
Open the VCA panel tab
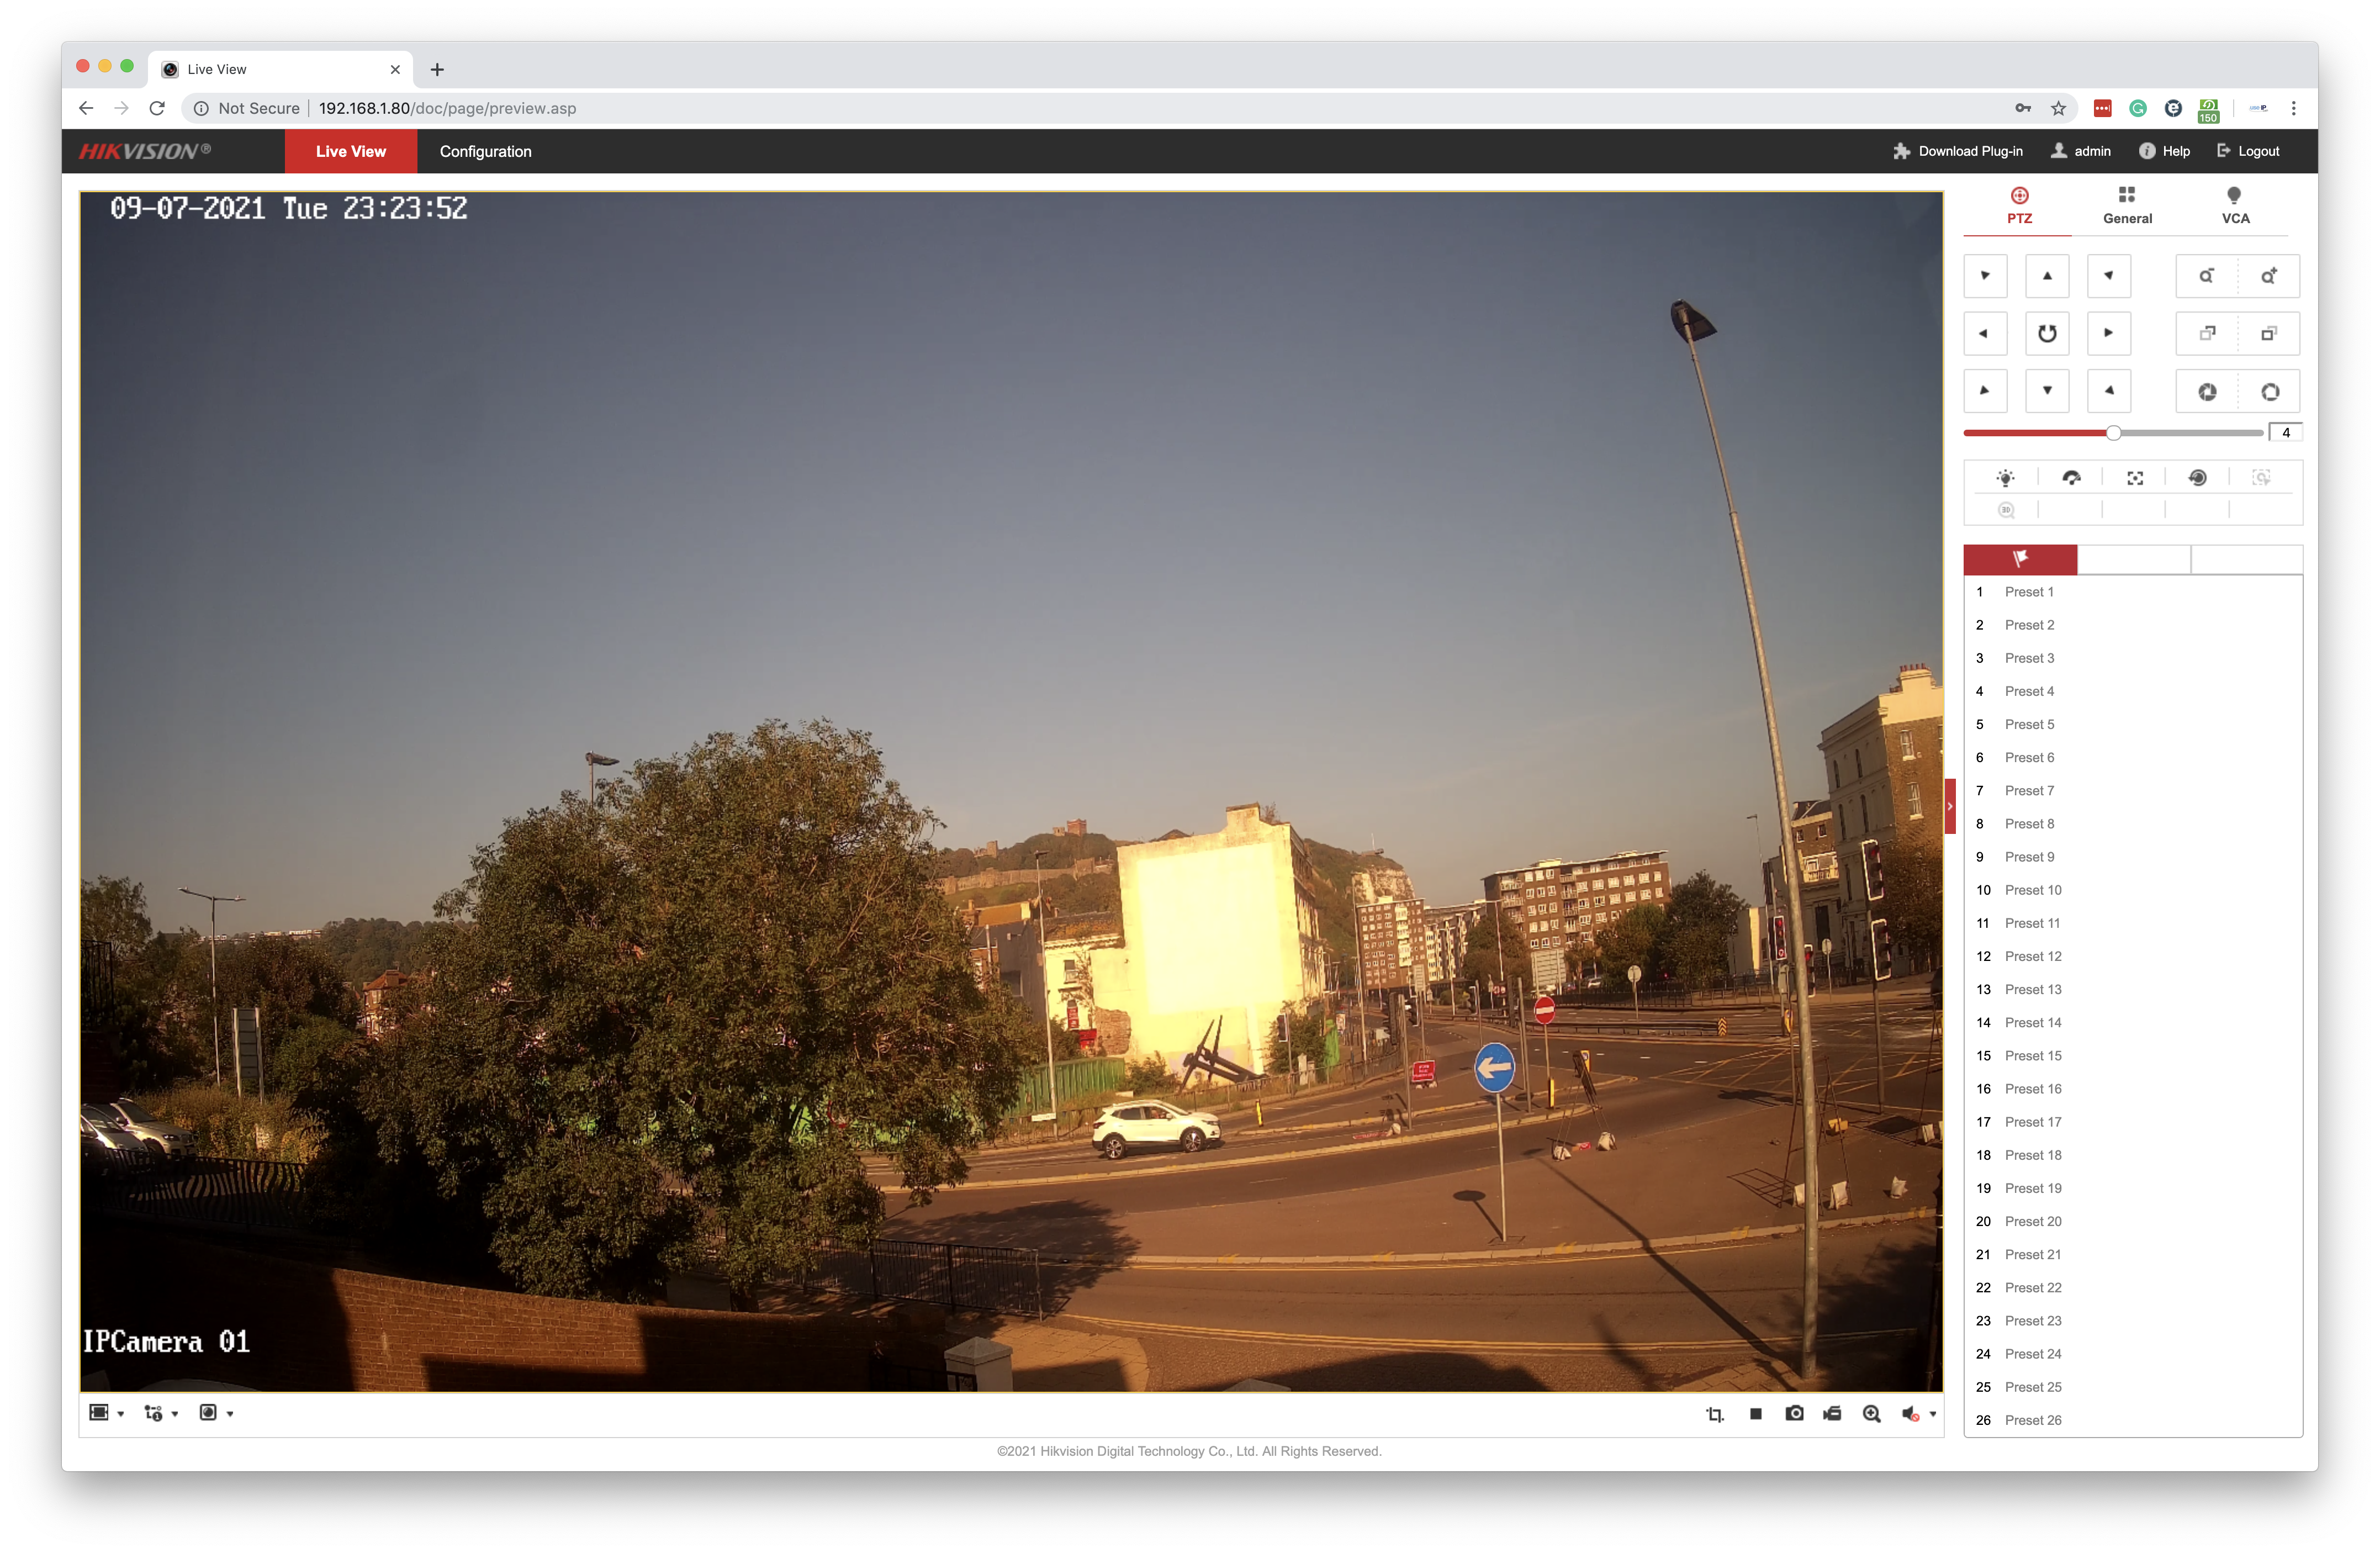tap(2234, 205)
